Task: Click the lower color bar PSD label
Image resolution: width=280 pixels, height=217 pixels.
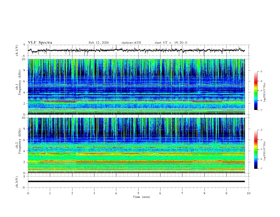Action: pyautogui.click(x=264, y=151)
